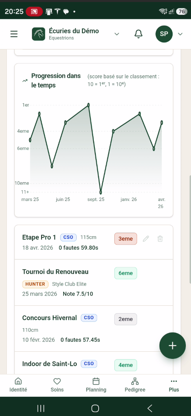
Task: Open the SP profile avatar
Action: pos(164,34)
